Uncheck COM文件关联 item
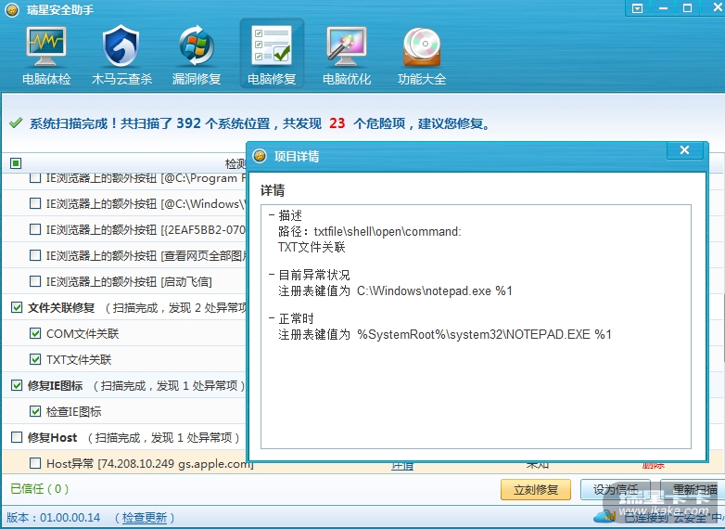Screen dimensions: 725x529 pos(35,333)
